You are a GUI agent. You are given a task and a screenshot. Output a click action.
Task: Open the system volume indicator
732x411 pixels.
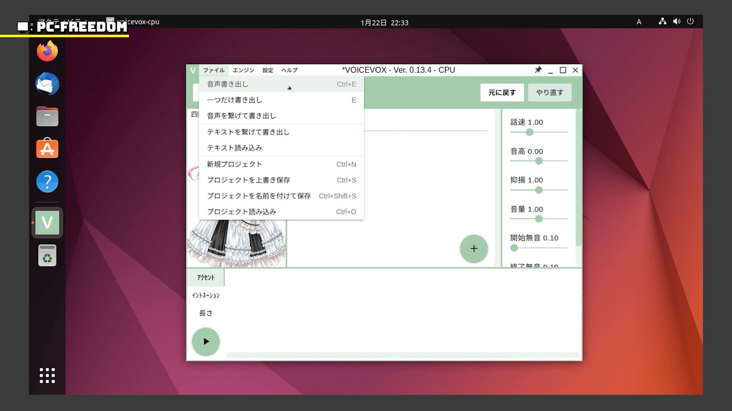click(x=677, y=22)
